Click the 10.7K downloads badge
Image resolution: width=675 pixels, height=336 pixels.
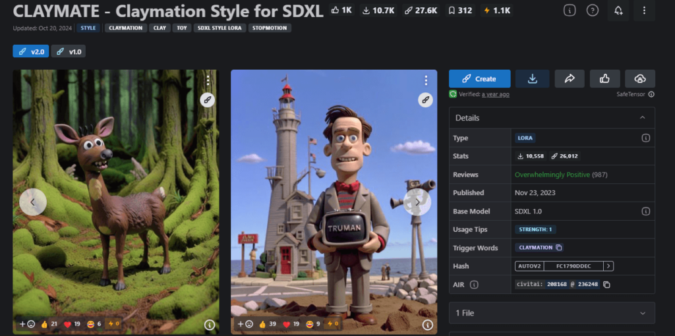tap(378, 11)
